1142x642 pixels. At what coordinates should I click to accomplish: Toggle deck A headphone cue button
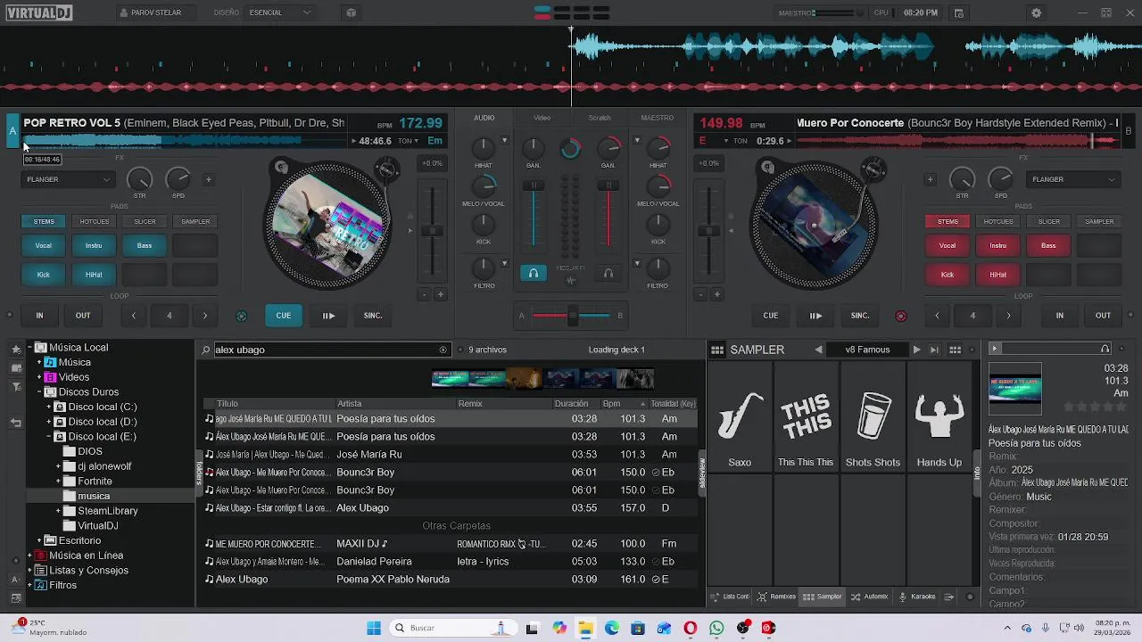[x=533, y=273]
